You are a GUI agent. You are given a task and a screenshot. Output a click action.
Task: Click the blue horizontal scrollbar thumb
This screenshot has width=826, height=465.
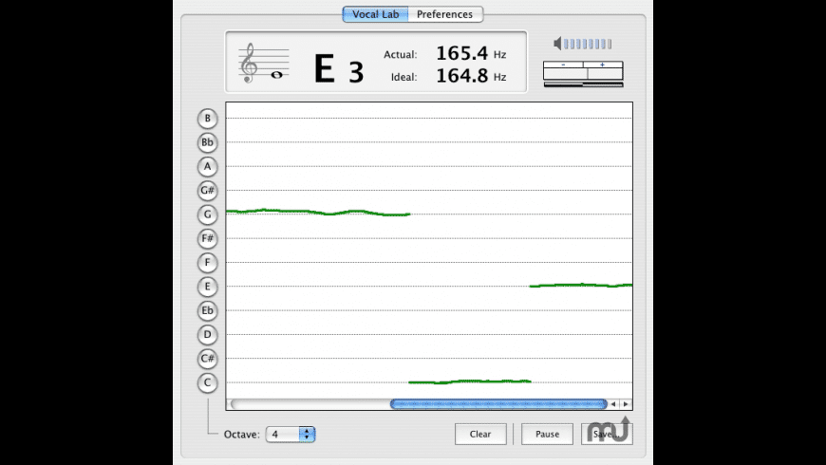[498, 404]
